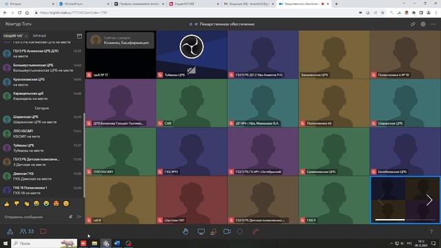Image resolution: width=441 pixels, height=248 pixels.
Task: Click the browser address bar
Action: point(194,12)
